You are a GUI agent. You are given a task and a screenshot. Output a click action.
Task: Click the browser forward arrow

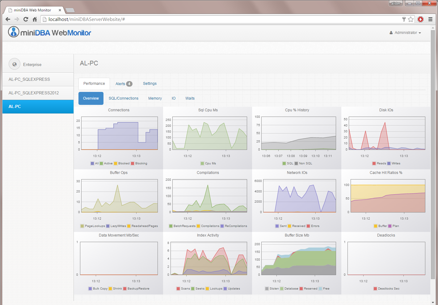17,19
